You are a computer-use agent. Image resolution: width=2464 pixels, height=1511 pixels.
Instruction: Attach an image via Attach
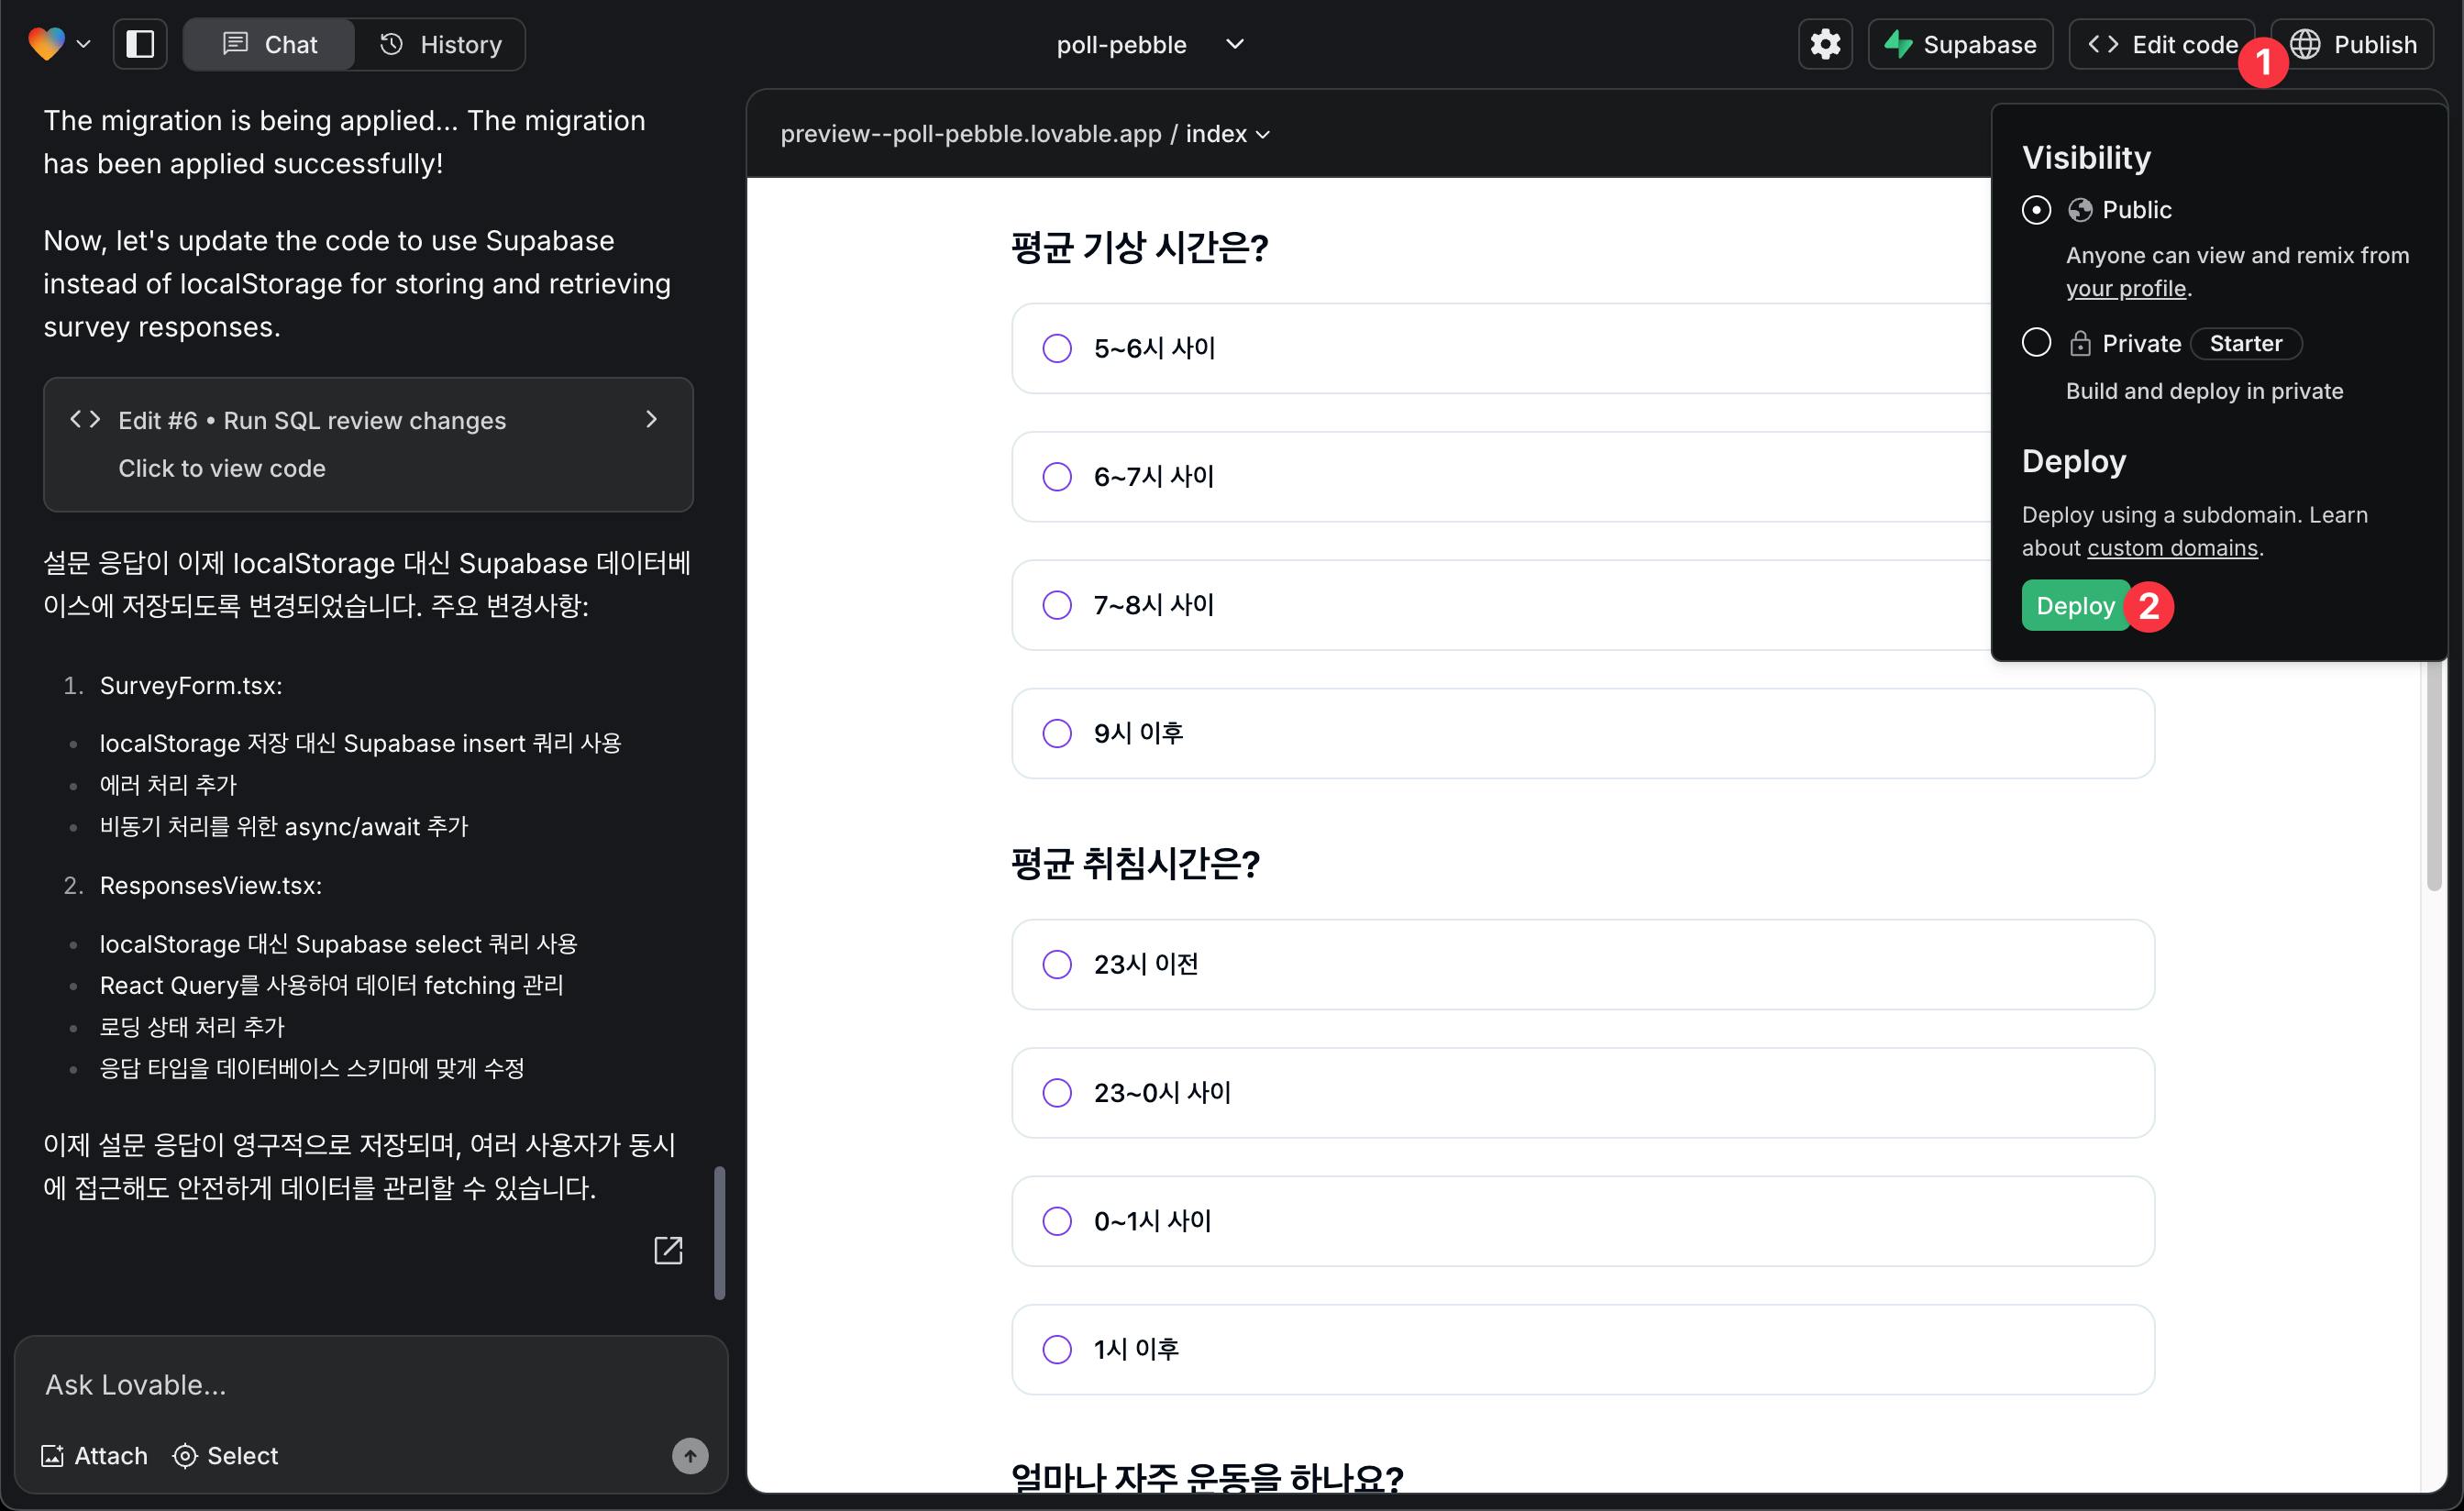coord(94,1455)
